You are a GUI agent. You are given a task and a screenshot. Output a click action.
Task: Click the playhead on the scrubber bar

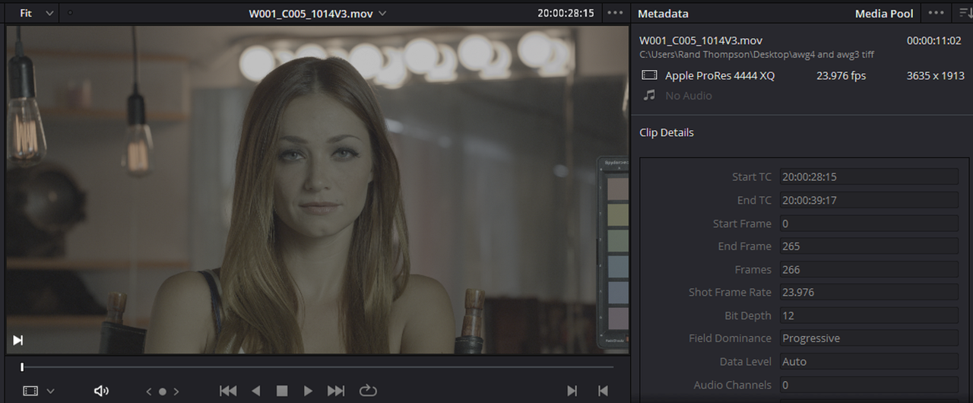pos(22,367)
